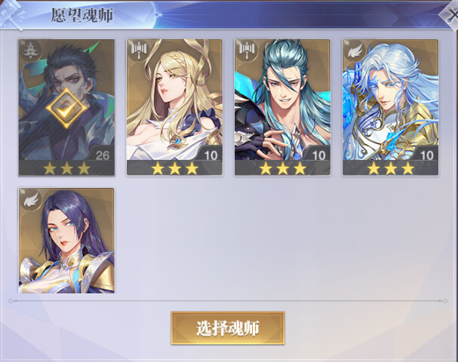458x362 pixels.
Task: Click the three-star rating under the silver-haired card
Action: coord(390,168)
